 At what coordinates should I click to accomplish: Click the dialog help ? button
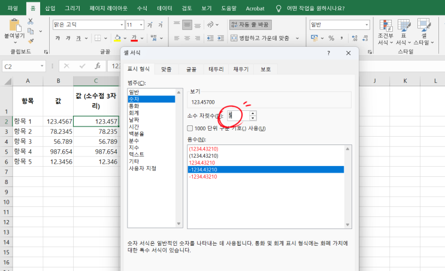coord(329,53)
